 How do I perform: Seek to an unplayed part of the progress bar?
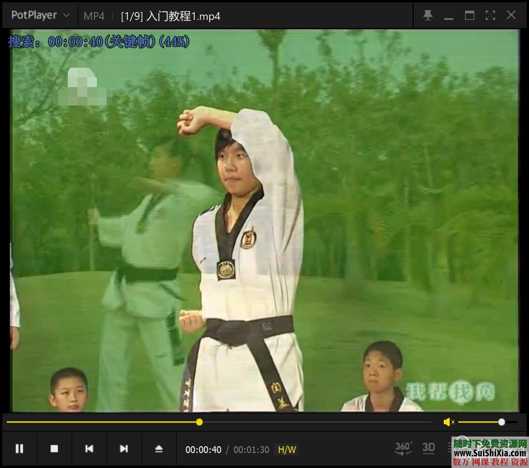[315, 422]
